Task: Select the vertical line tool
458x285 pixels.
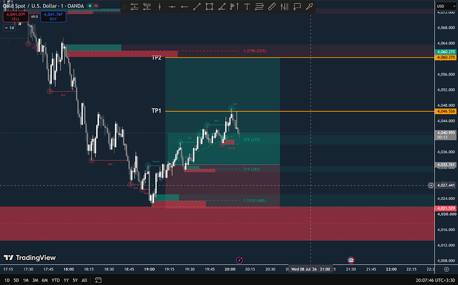Action: (159, 7)
